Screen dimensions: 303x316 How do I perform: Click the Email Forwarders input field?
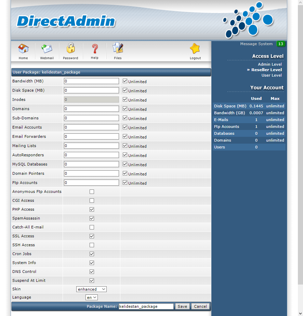(91, 136)
